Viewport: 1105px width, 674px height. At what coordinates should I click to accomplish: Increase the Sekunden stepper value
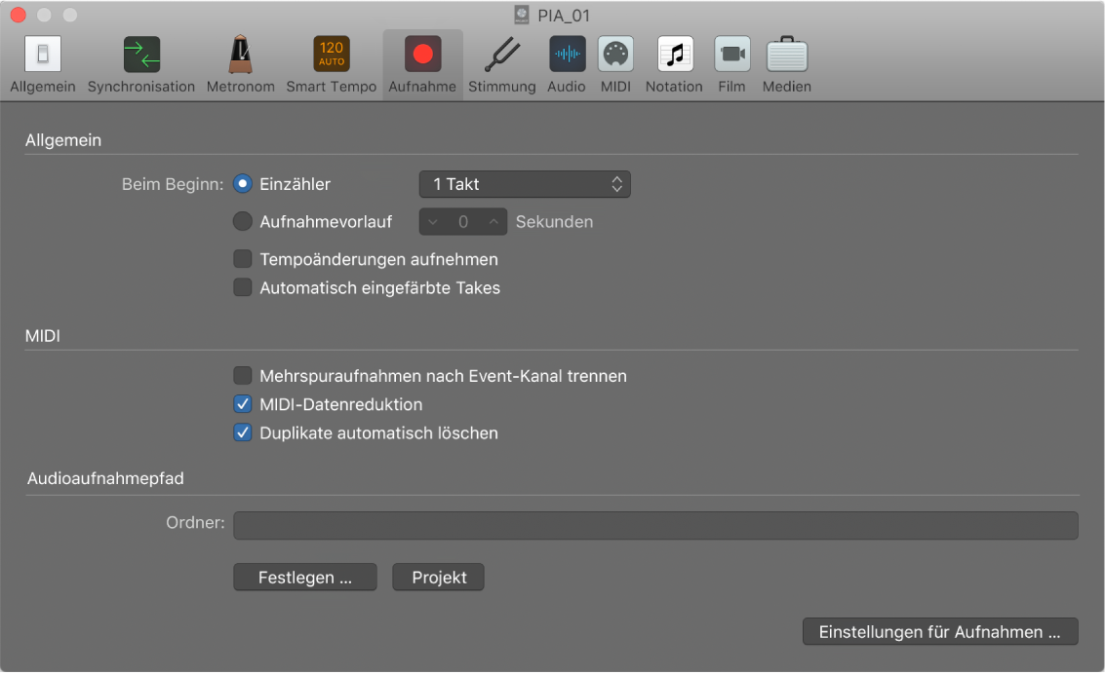pyautogui.click(x=493, y=222)
